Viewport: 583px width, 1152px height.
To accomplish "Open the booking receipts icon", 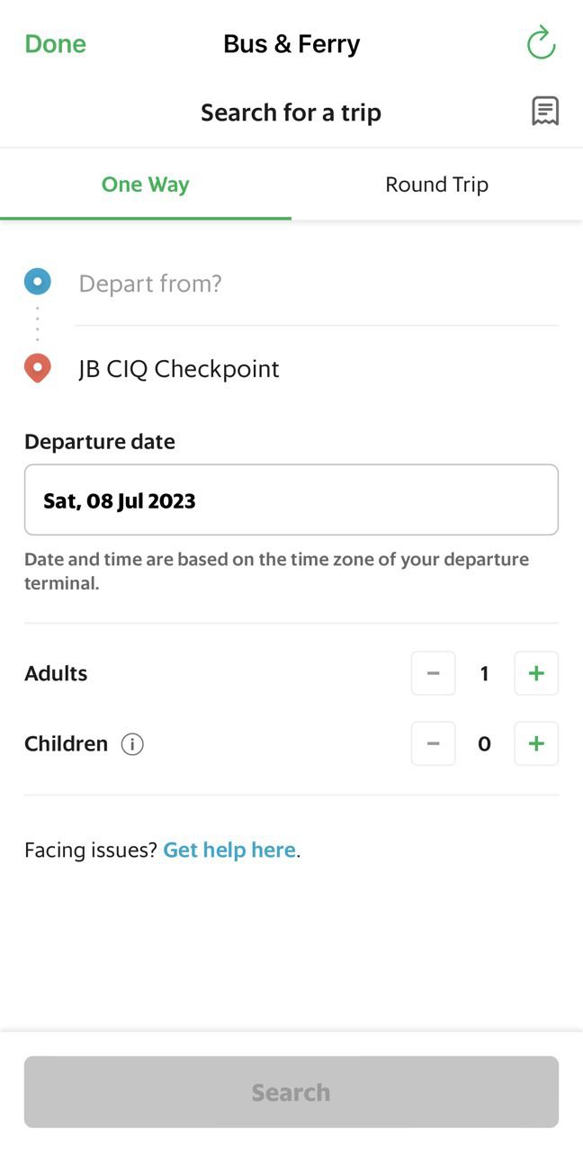I will pos(545,112).
